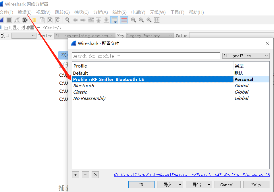Zoom out on the main window text
274x192 pixels.
point(141,20)
